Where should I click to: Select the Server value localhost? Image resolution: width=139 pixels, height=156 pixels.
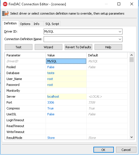pyautogui.click(x=66, y=97)
